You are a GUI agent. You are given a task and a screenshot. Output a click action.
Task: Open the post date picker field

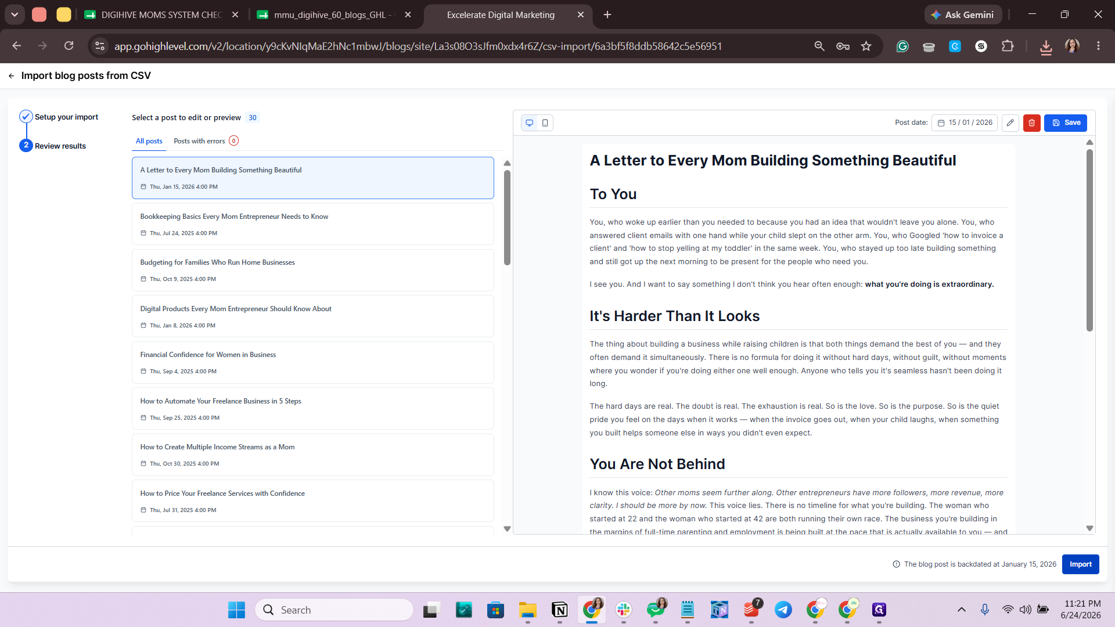(x=965, y=122)
